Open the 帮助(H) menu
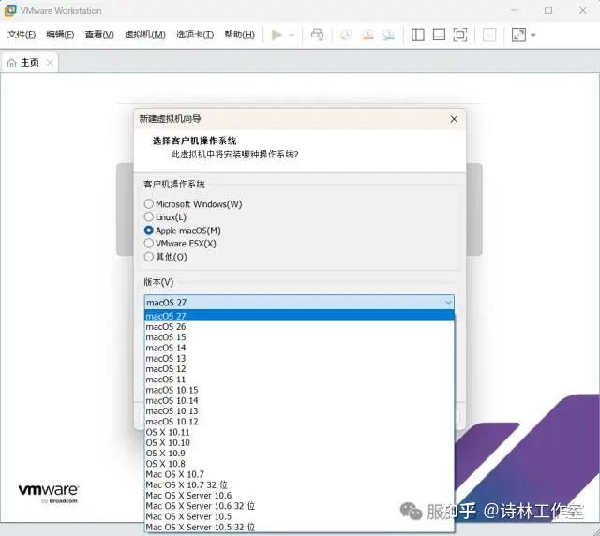 [240, 35]
